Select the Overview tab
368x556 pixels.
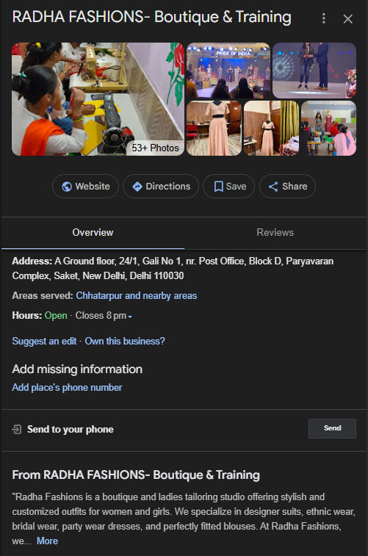(x=93, y=233)
